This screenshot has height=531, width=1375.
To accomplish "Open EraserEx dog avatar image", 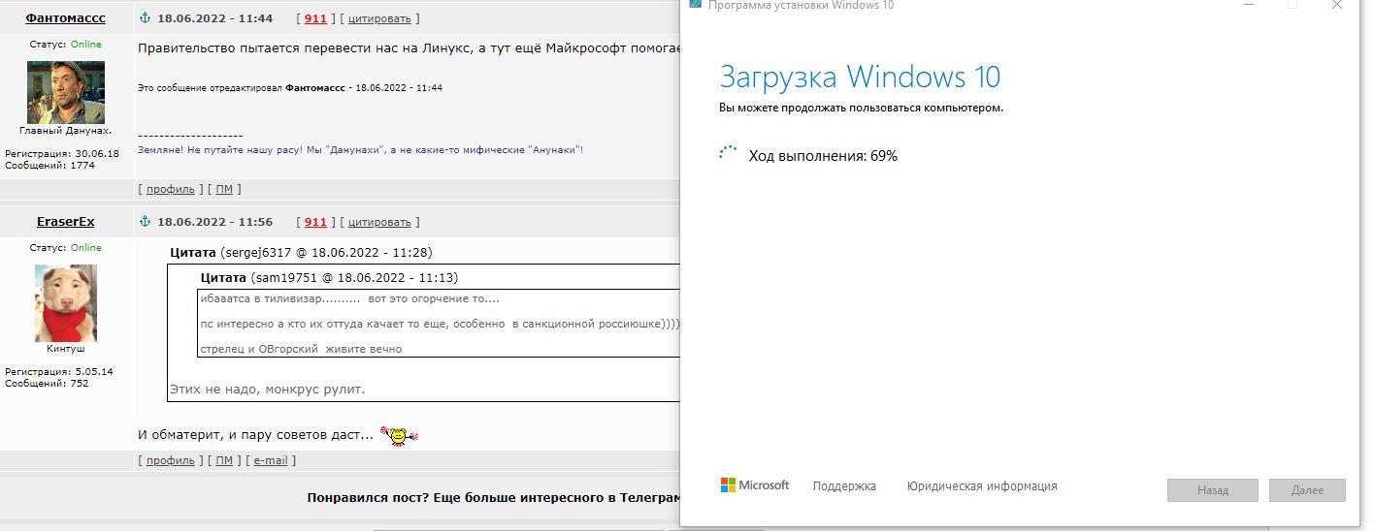I will (x=65, y=302).
